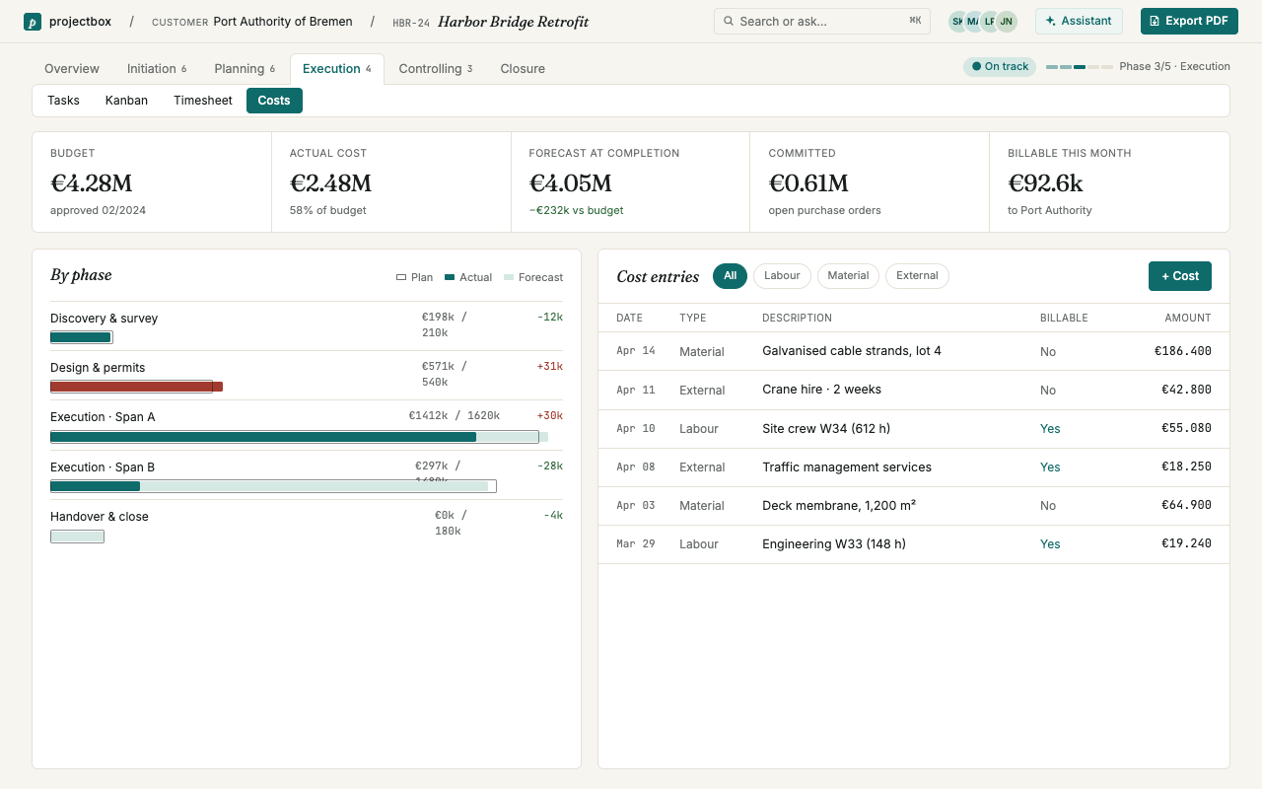Click the COMMITTED '€0.61M' card

[871, 182]
